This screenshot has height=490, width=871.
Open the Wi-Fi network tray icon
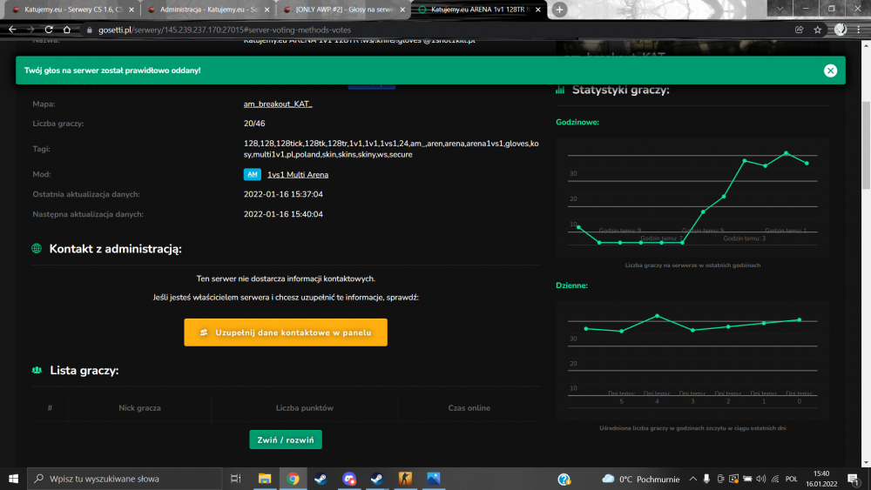775,479
